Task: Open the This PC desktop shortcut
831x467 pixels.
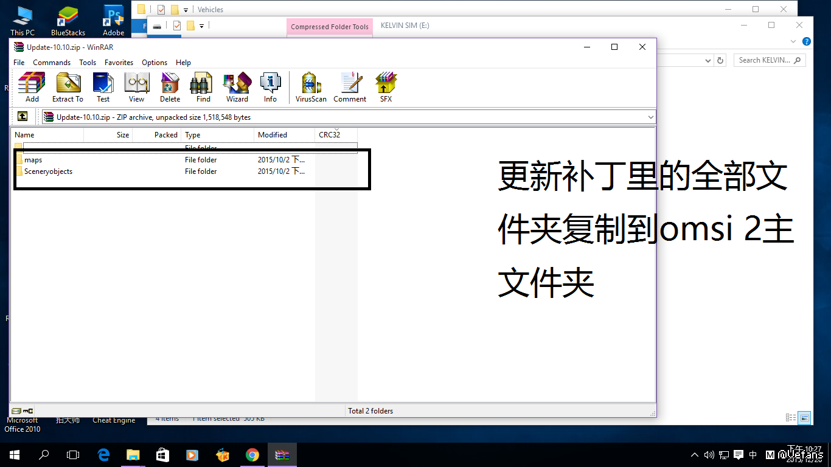Action: click(23, 20)
